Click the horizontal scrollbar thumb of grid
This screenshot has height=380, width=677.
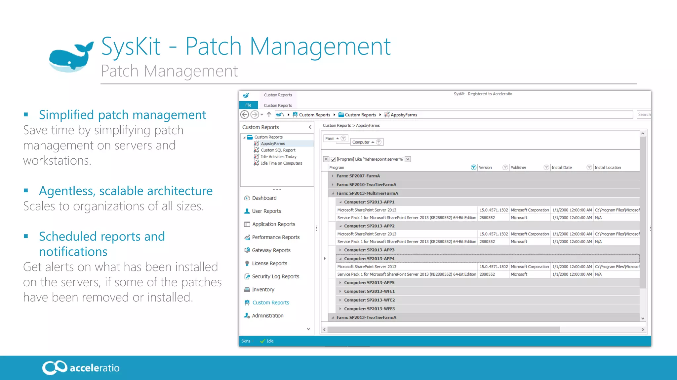pyautogui.click(x=444, y=330)
